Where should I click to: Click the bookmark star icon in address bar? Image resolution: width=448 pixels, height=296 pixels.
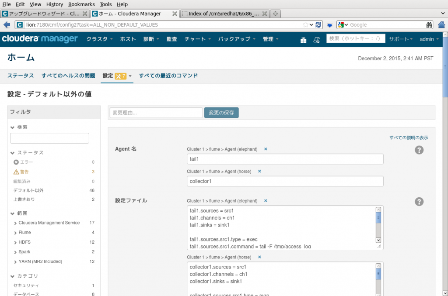click(305, 25)
